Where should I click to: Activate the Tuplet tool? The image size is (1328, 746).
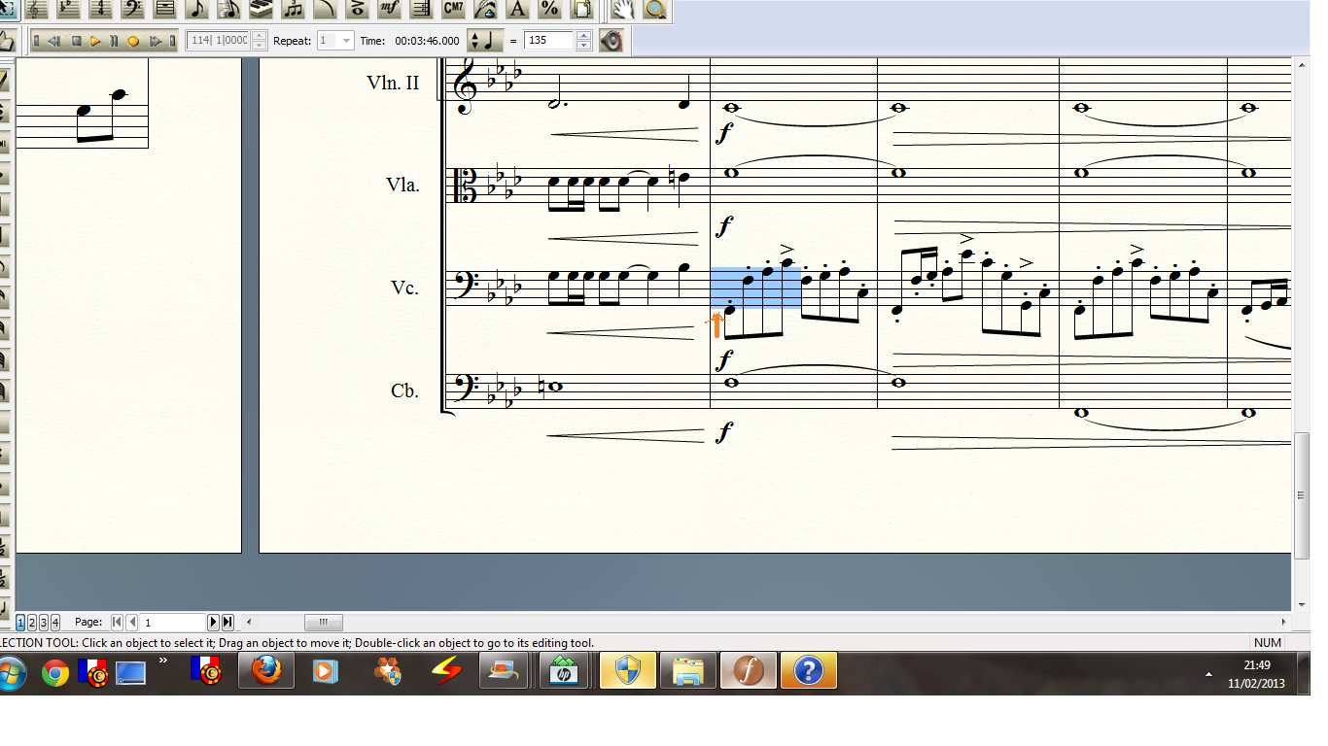pos(293,9)
